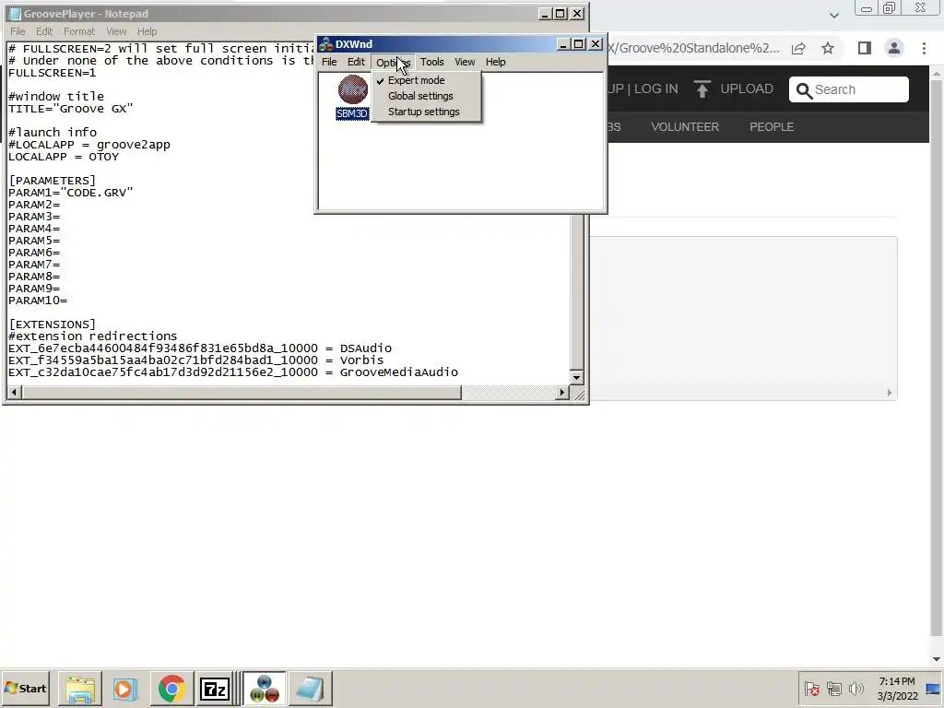Click Chrome page scrollbar up arrow
This screenshot has height=708, width=944.
pyautogui.click(x=937, y=73)
